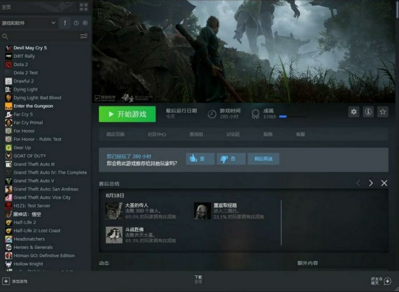Switch to the 讨论区 tab
This screenshot has width=399, height=292.
233,134
